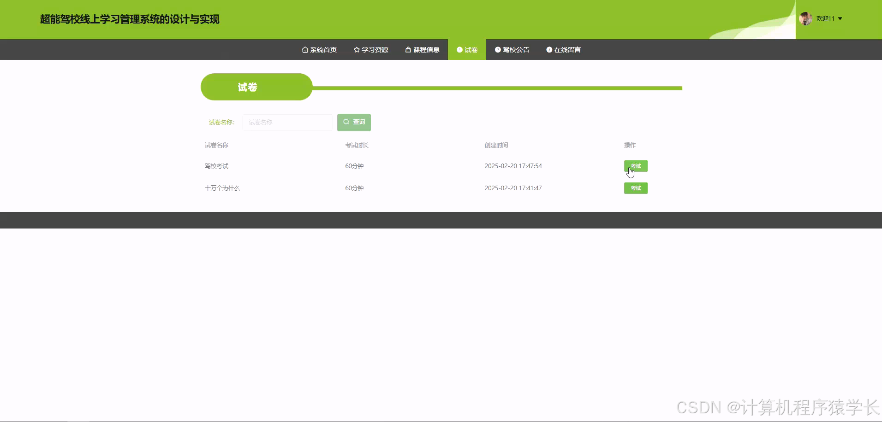This screenshot has width=882, height=422.
Task: Open the 学习资源 navigation tab
Action: [371, 50]
